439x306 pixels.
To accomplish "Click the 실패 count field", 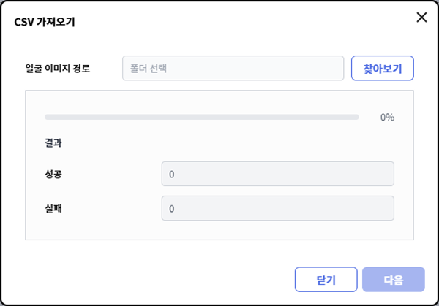I will [277, 208].
